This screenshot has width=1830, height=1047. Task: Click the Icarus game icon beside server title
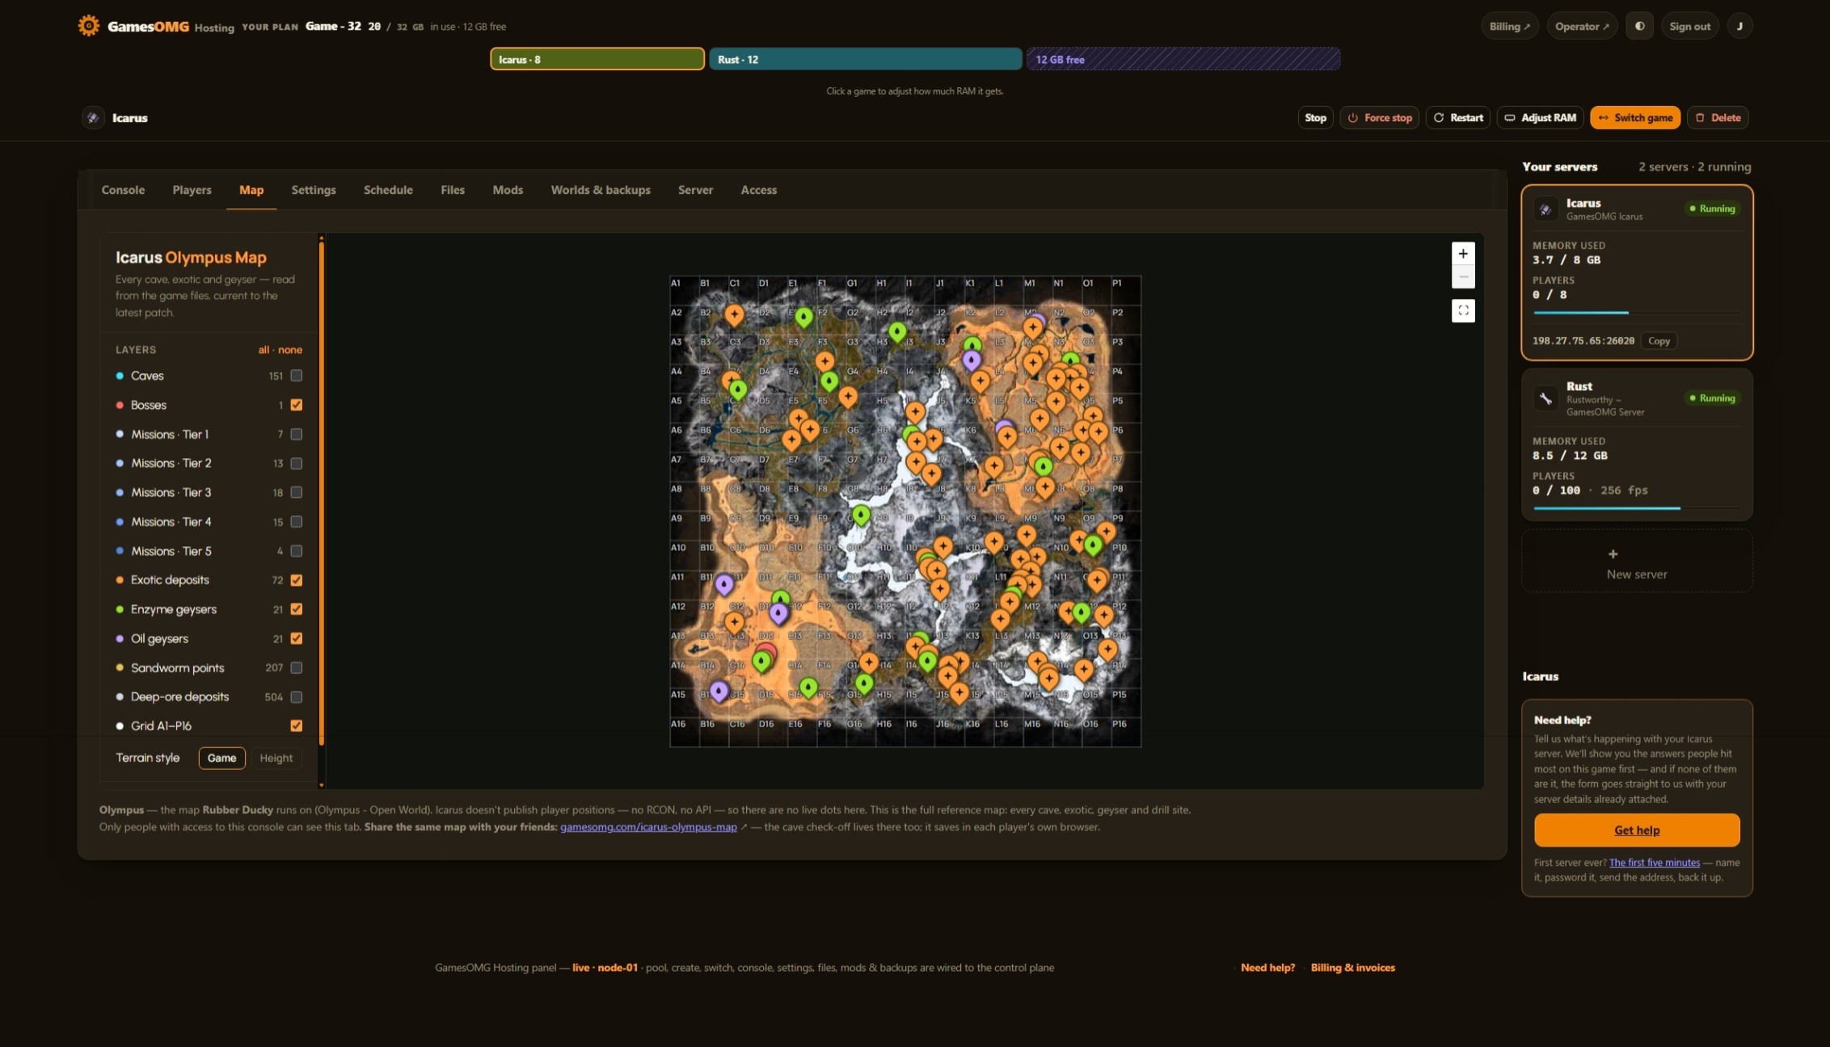(x=93, y=117)
